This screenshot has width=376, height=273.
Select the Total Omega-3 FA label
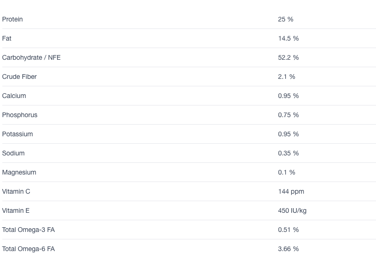tap(29, 230)
